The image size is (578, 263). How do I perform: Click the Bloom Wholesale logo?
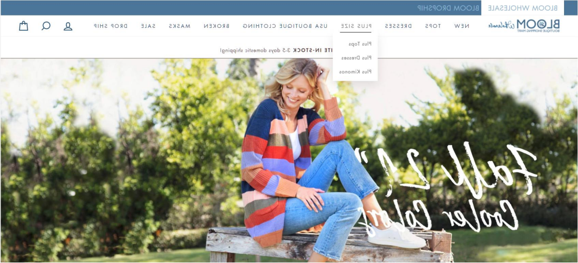click(524, 26)
